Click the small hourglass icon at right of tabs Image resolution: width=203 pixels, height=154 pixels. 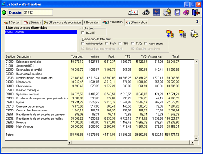coord(197,22)
